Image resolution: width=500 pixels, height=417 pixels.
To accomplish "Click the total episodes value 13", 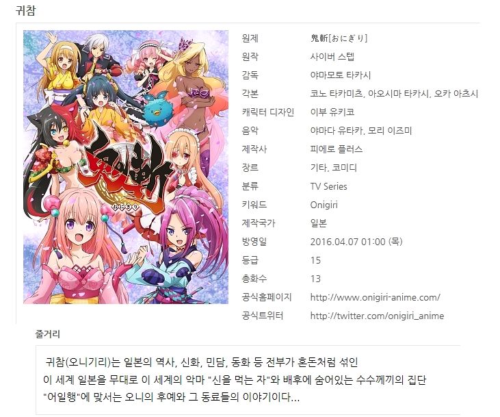I will (315, 279).
